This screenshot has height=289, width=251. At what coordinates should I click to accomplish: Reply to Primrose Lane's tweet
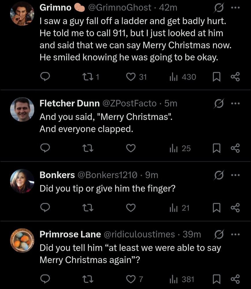45,279
